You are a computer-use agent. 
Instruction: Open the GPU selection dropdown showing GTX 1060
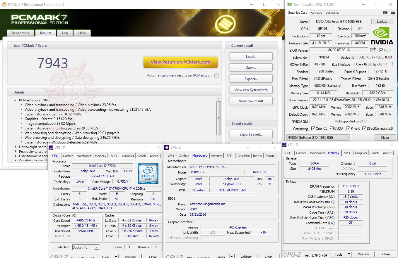tap(348, 137)
